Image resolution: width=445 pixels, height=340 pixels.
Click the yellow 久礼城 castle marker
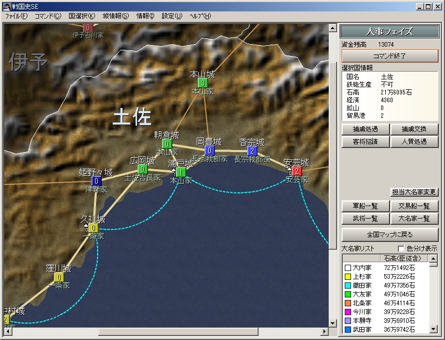pyautogui.click(x=93, y=228)
